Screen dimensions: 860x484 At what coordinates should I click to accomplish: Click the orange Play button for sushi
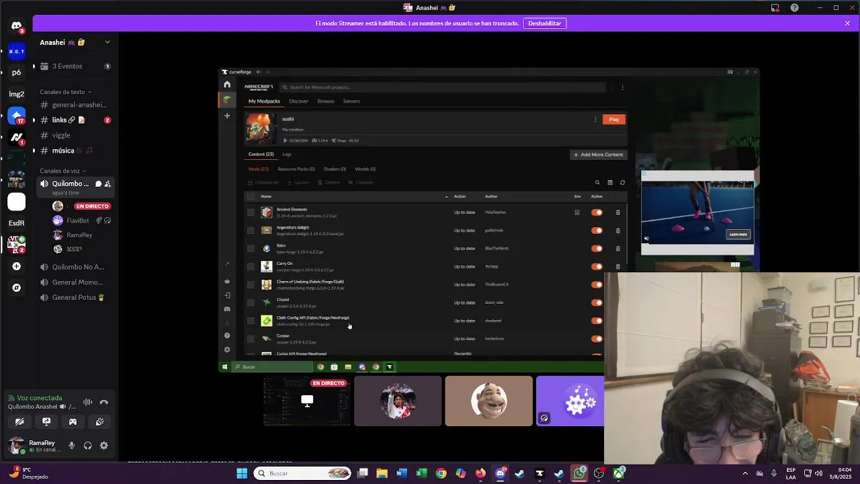pos(614,120)
